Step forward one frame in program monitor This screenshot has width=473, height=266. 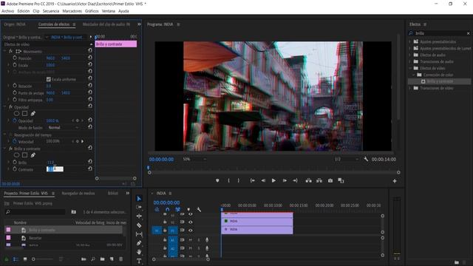coord(285,180)
